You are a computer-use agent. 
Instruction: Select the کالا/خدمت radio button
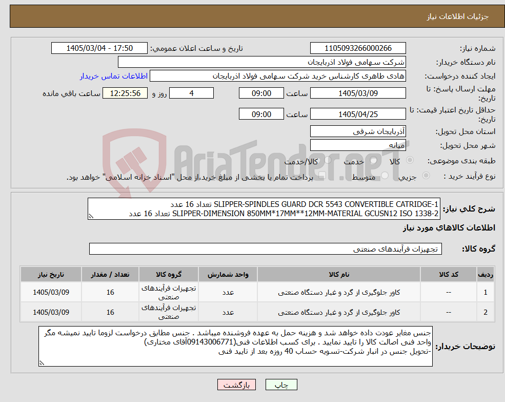click(x=328, y=160)
